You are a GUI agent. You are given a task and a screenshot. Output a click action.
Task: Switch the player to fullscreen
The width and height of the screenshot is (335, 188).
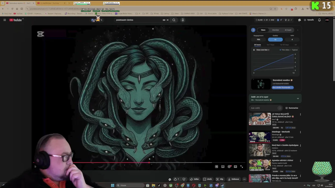pos(242,167)
